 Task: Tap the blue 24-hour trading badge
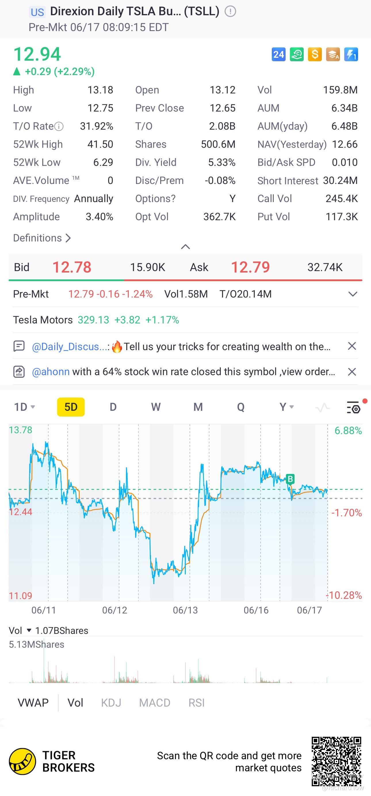click(278, 55)
